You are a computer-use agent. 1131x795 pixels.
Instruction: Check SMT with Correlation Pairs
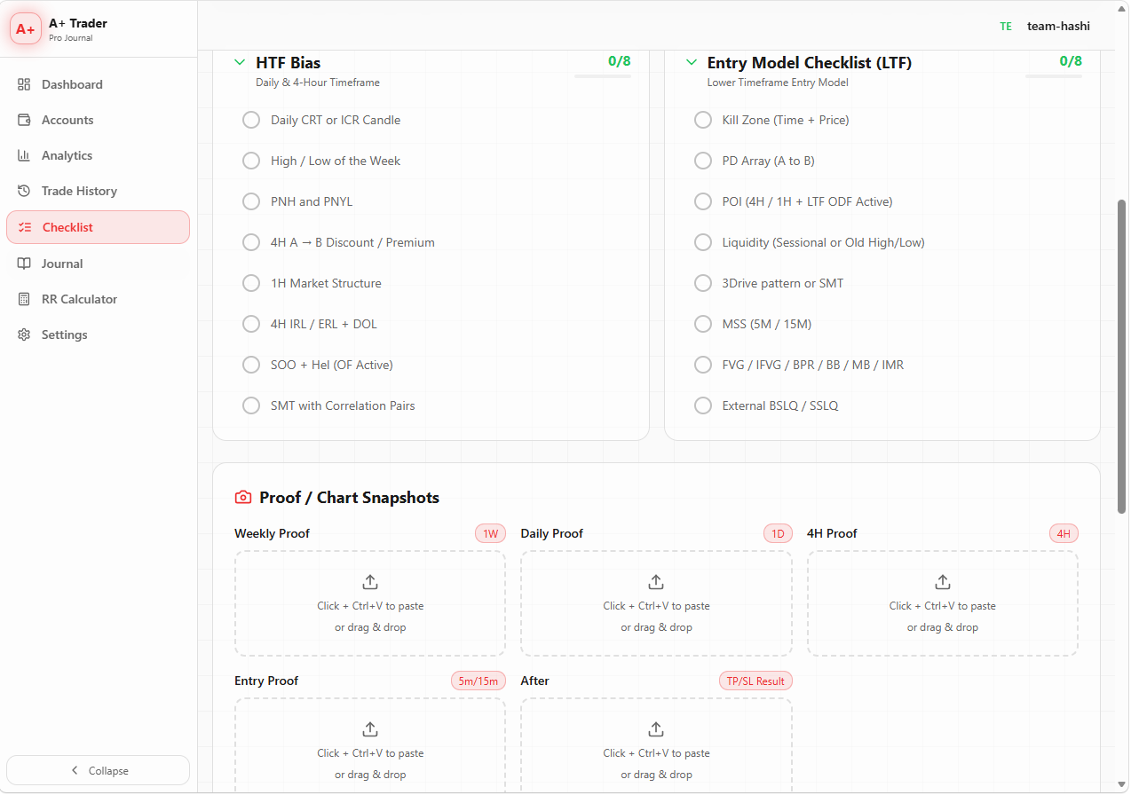251,405
